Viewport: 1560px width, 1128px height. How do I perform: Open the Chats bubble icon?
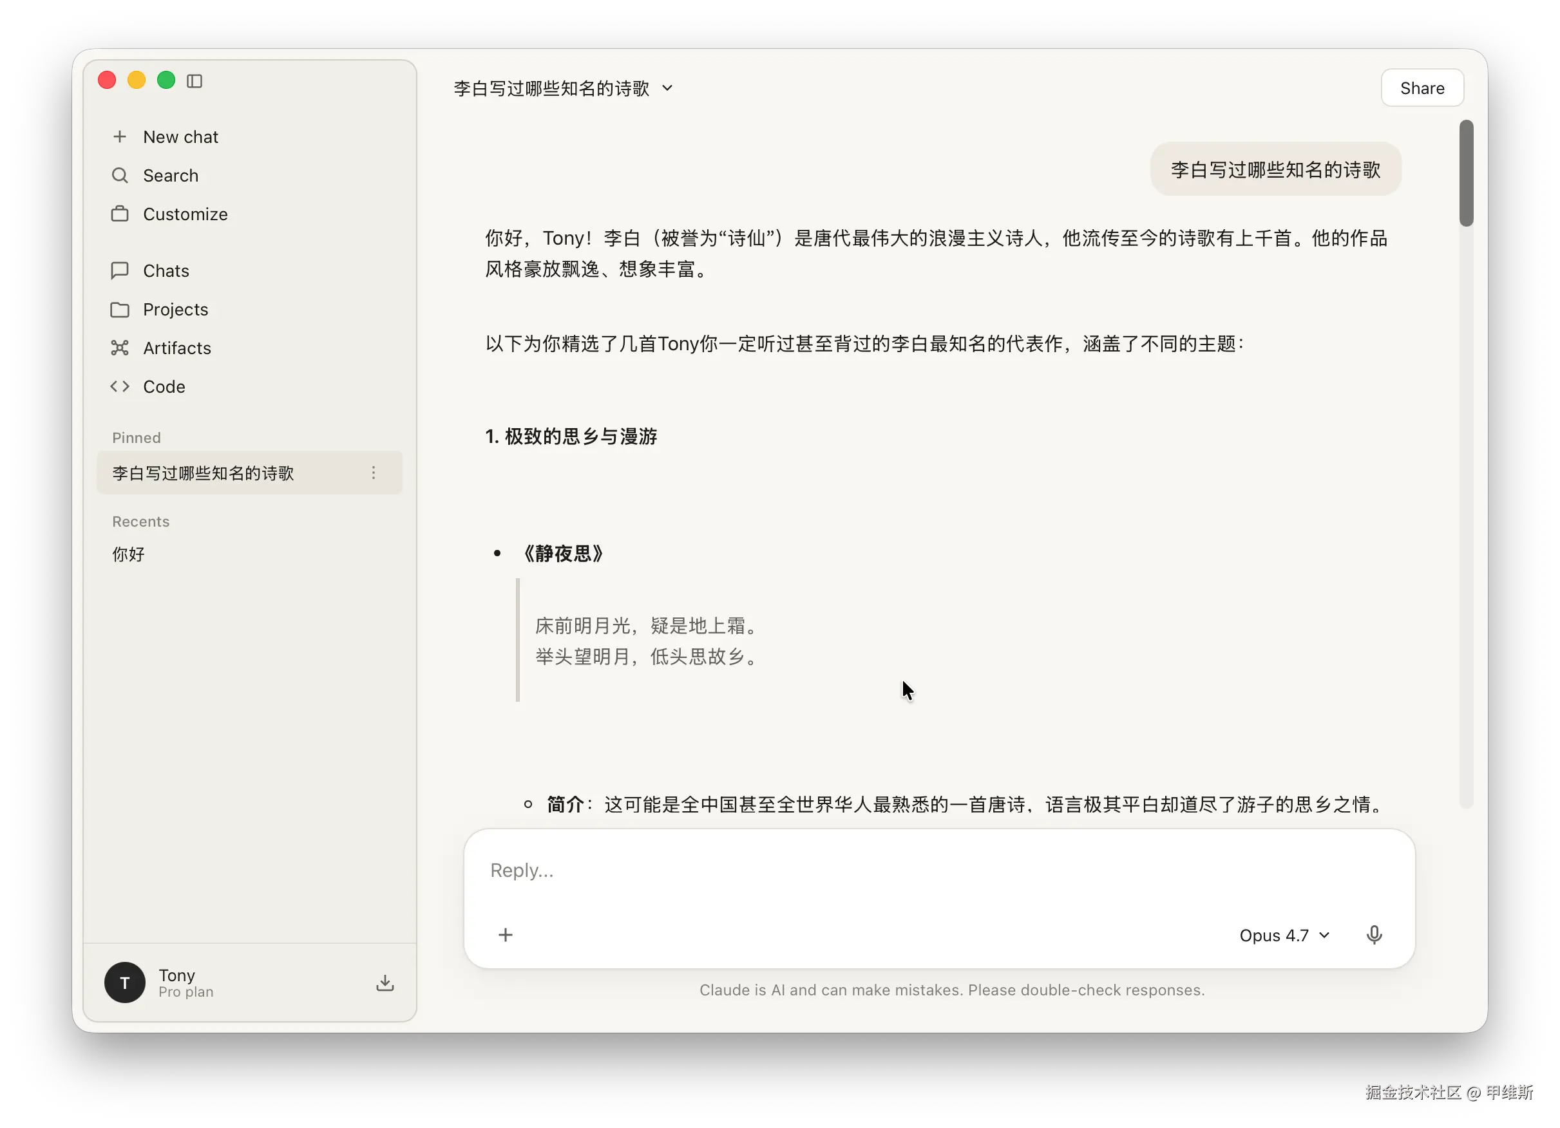click(120, 270)
